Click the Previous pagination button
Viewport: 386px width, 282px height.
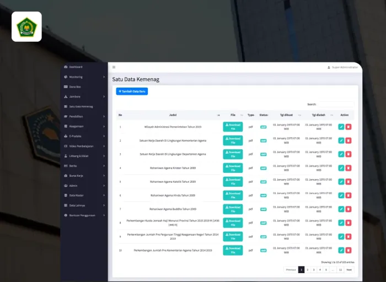point(291,270)
